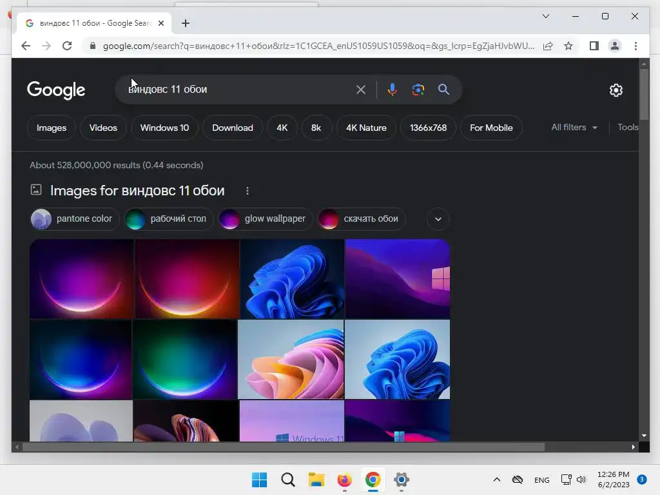Expand the All filters dropdown
This screenshot has width=660, height=495.
click(574, 127)
